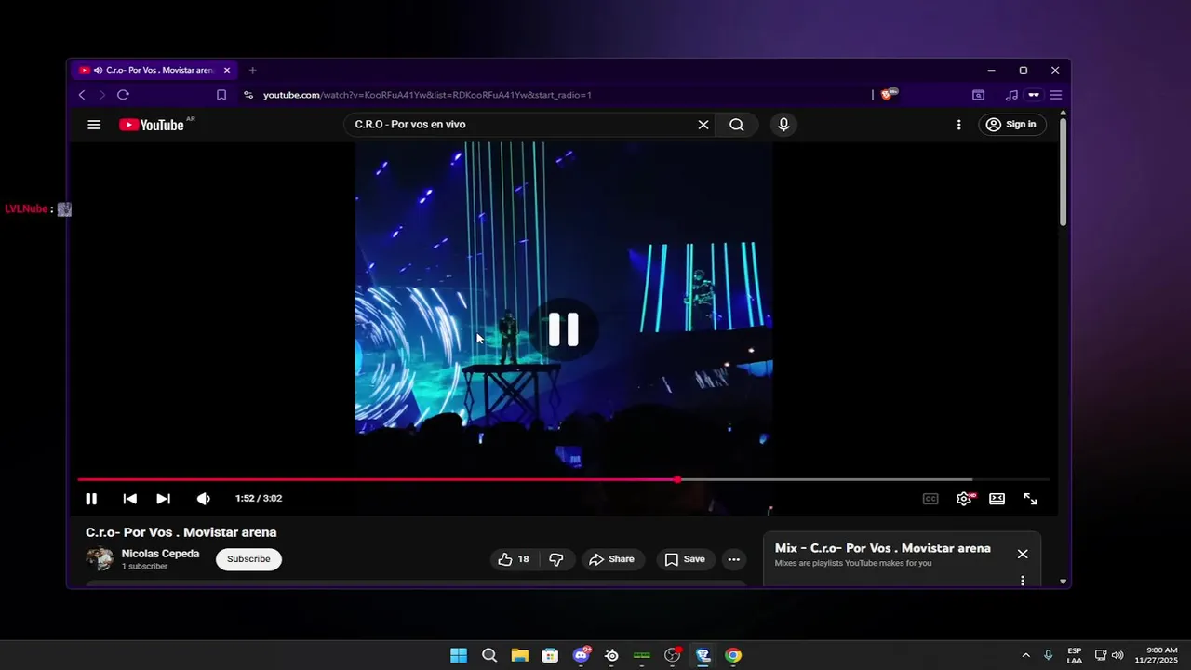Open Nicolas Cepeda channel avatar
1191x670 pixels.
(100, 559)
